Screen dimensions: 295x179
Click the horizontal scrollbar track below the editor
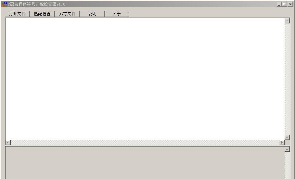(x=145, y=143)
